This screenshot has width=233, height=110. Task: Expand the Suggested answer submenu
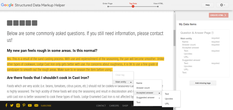(x=148, y=98)
